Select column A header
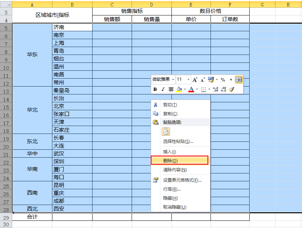Screen dimensions: 302x228 point(32,4)
